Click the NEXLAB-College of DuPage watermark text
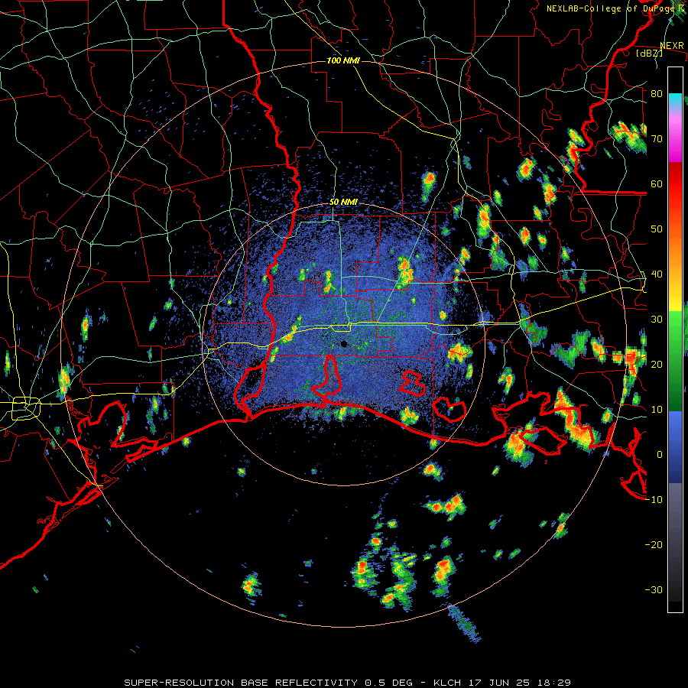The width and height of the screenshot is (688, 688). pos(612,8)
